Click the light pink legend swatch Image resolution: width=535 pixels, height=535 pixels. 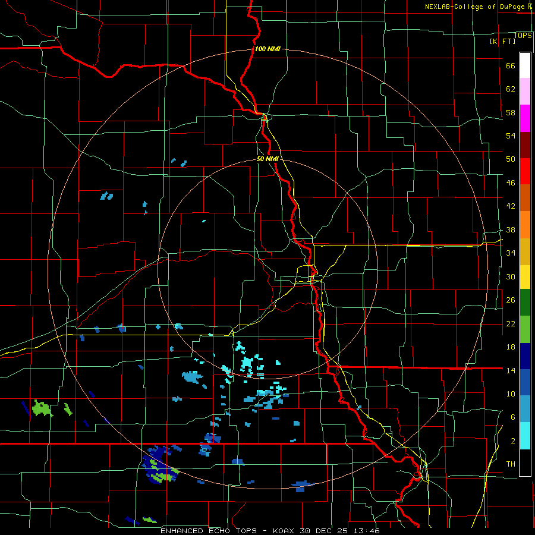[525, 92]
